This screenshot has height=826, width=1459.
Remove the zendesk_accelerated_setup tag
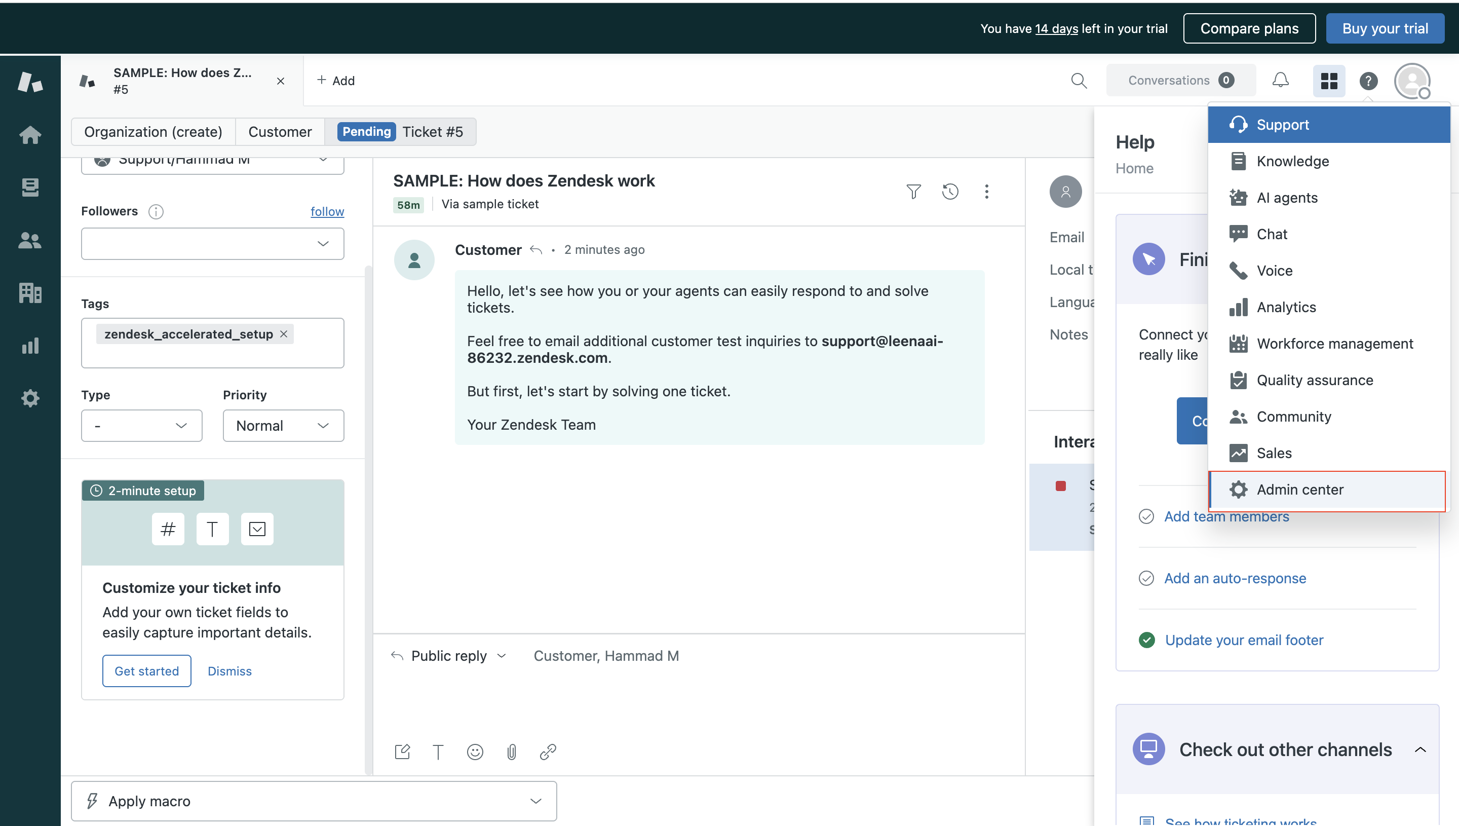[284, 334]
